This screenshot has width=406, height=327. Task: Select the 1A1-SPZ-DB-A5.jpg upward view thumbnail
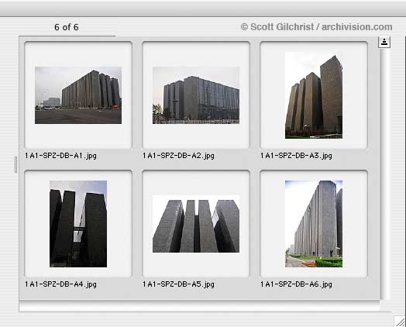[196, 224]
